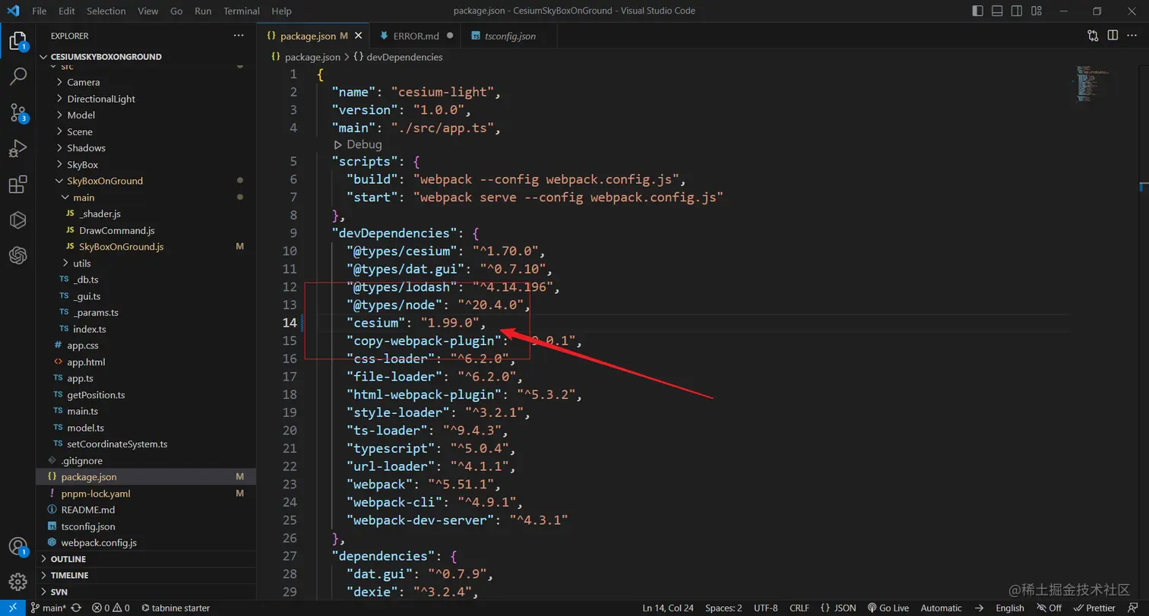Screen dimensions: 1149x616
Task: Open the editor More Actions ellipsis
Action: tap(1132, 36)
